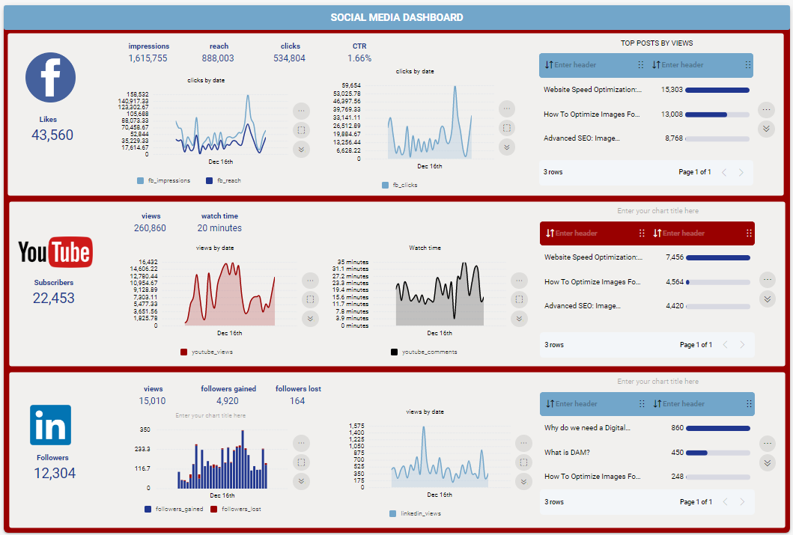The width and height of the screenshot is (793, 535).
Task: Go to previous page in YouTube posts table
Action: 725,345
